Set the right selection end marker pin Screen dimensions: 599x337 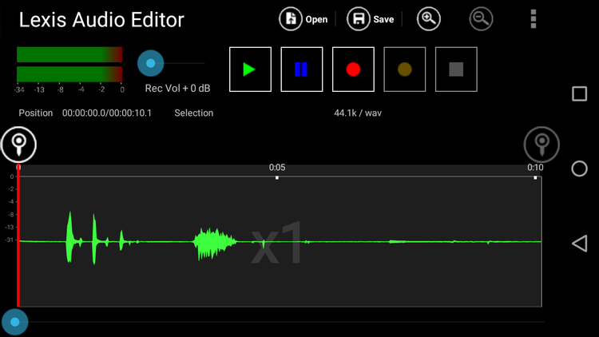(541, 145)
